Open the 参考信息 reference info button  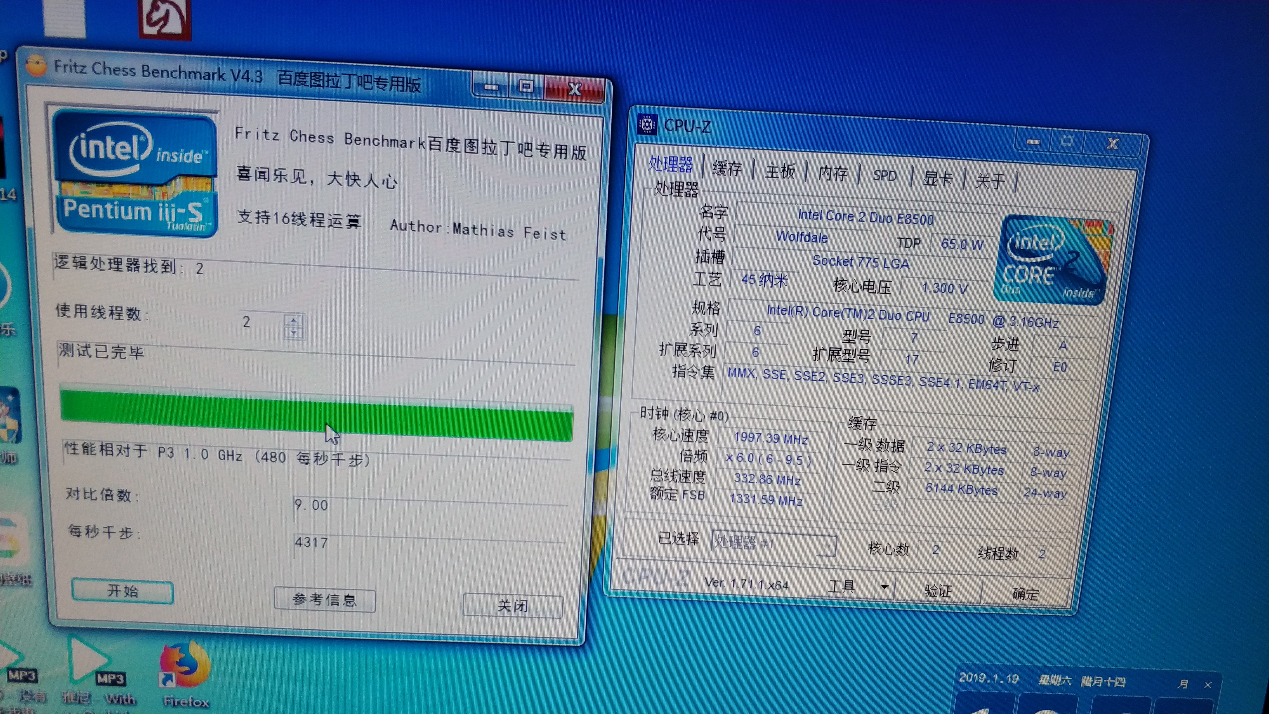pyautogui.click(x=325, y=599)
